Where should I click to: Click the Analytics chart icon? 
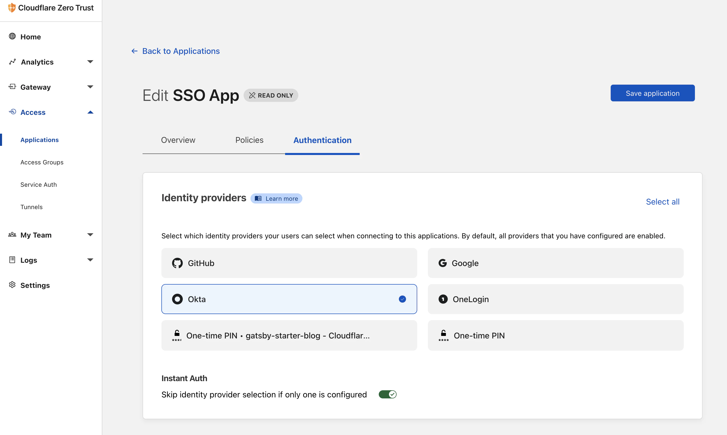12,61
